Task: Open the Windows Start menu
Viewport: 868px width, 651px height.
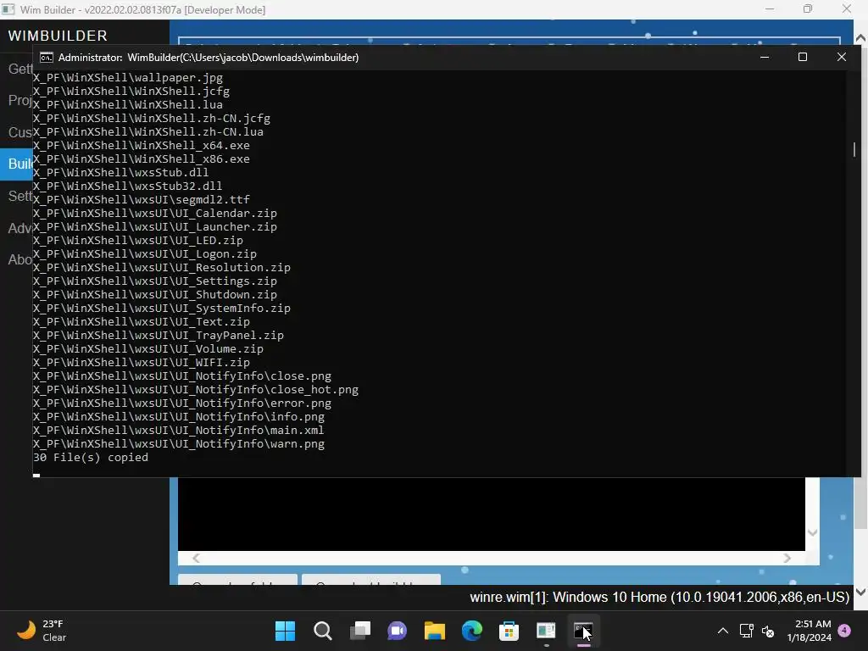Action: click(x=285, y=631)
